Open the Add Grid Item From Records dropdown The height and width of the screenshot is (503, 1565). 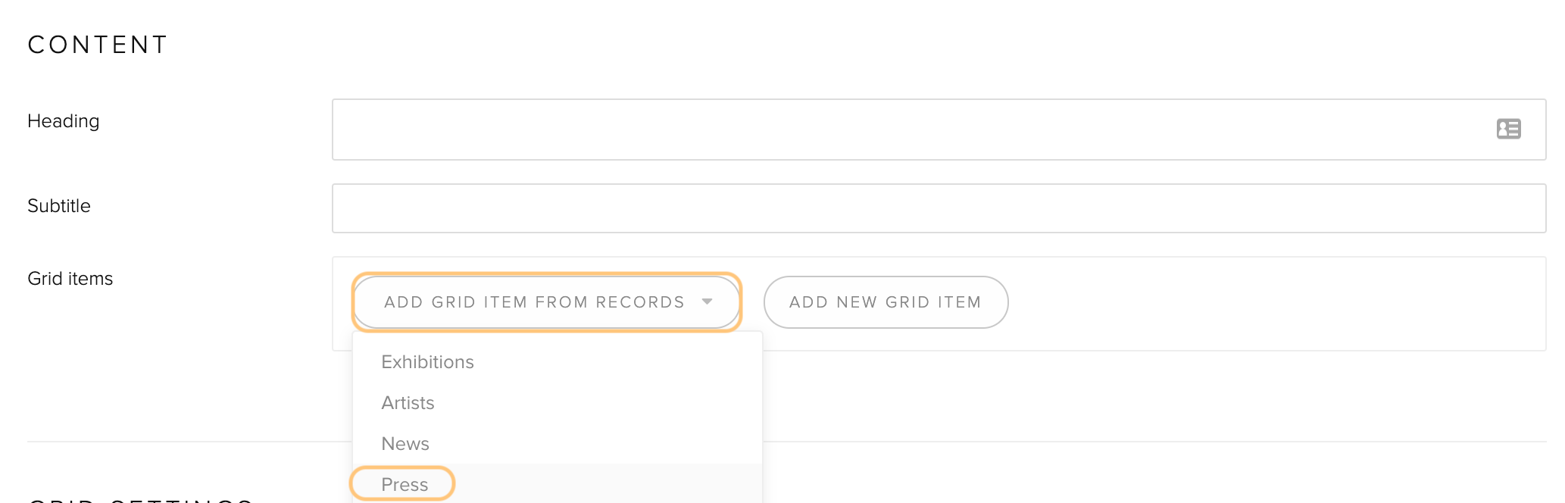[x=546, y=302]
